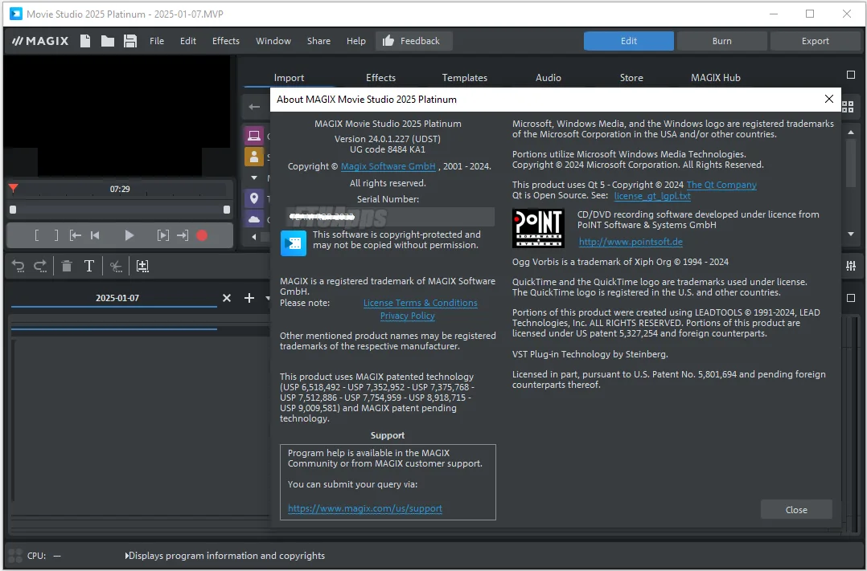Save project with the floppy disk icon
This screenshot has width=867, height=571.
click(x=130, y=41)
